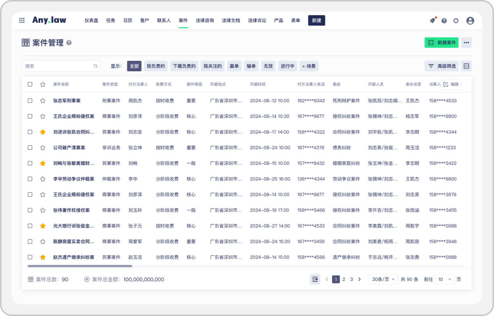This screenshot has height=316, width=494.
Task: Switch to the 法律咨询 nav tab
Action: (205, 21)
